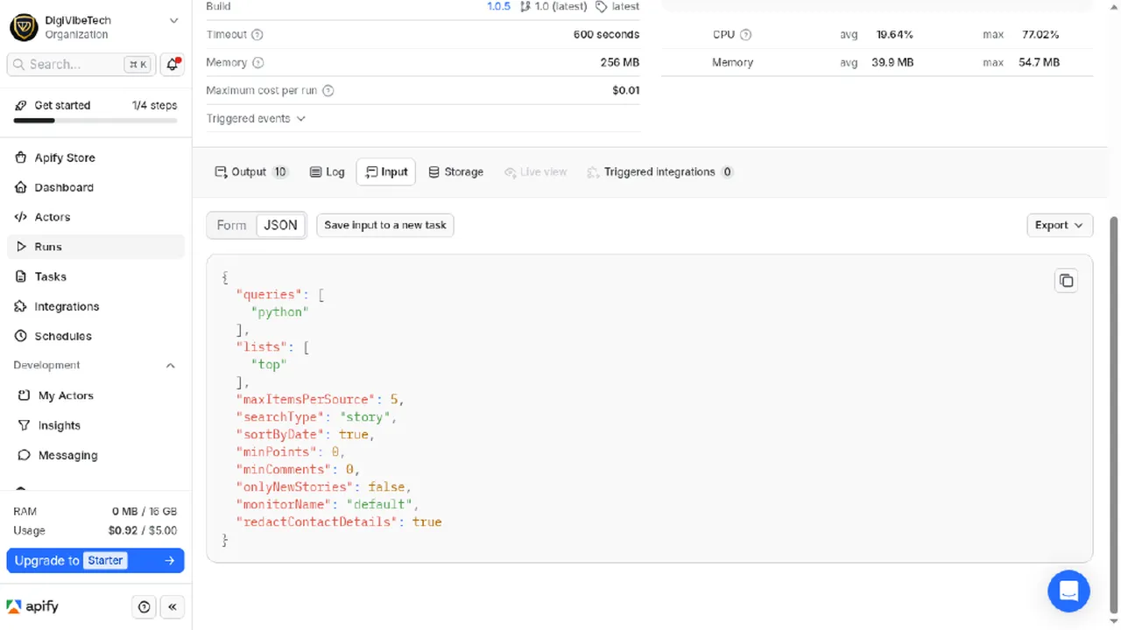Click the CPU info icon
Viewport: 1121px width, 630px height.
click(x=745, y=35)
